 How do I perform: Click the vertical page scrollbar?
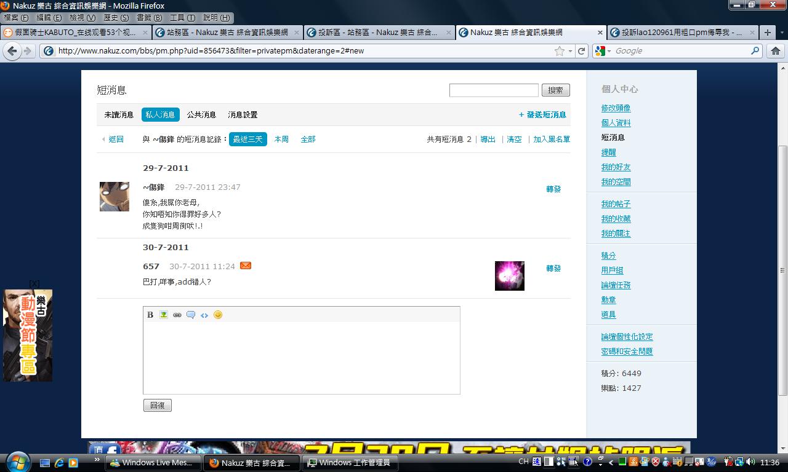(x=783, y=270)
